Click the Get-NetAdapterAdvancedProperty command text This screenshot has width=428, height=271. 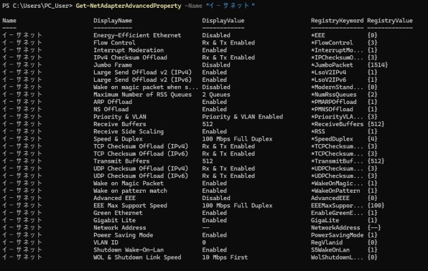point(129,6)
